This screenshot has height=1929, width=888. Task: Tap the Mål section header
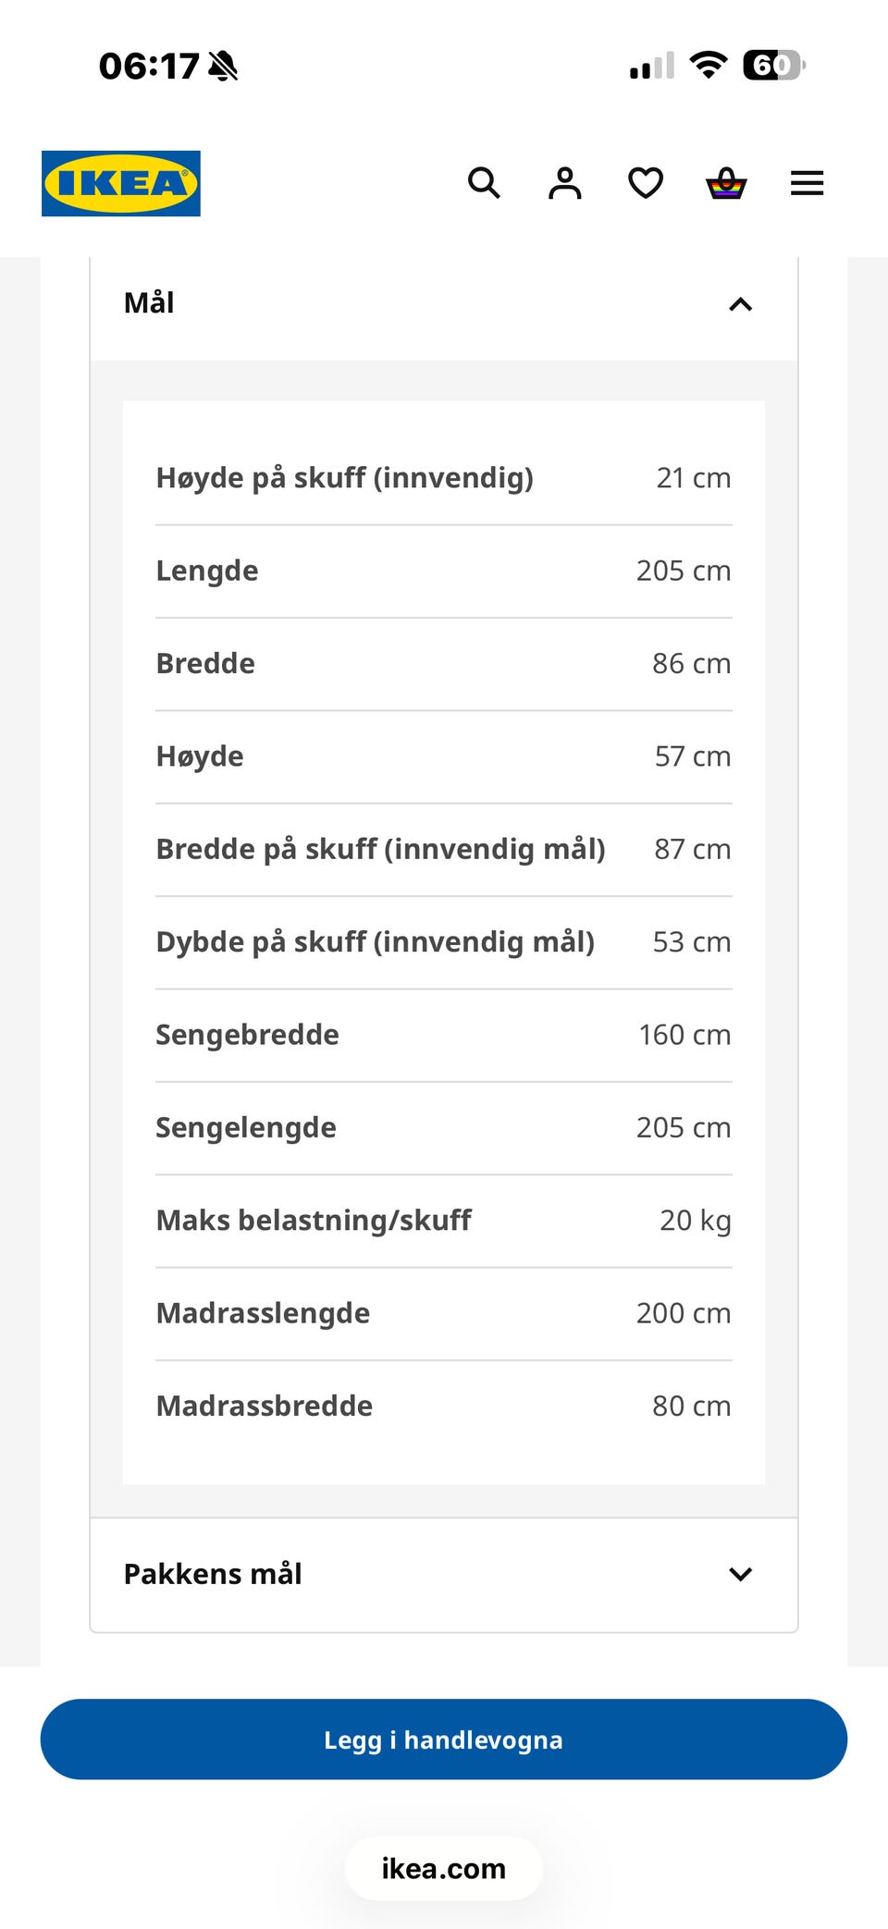point(444,304)
